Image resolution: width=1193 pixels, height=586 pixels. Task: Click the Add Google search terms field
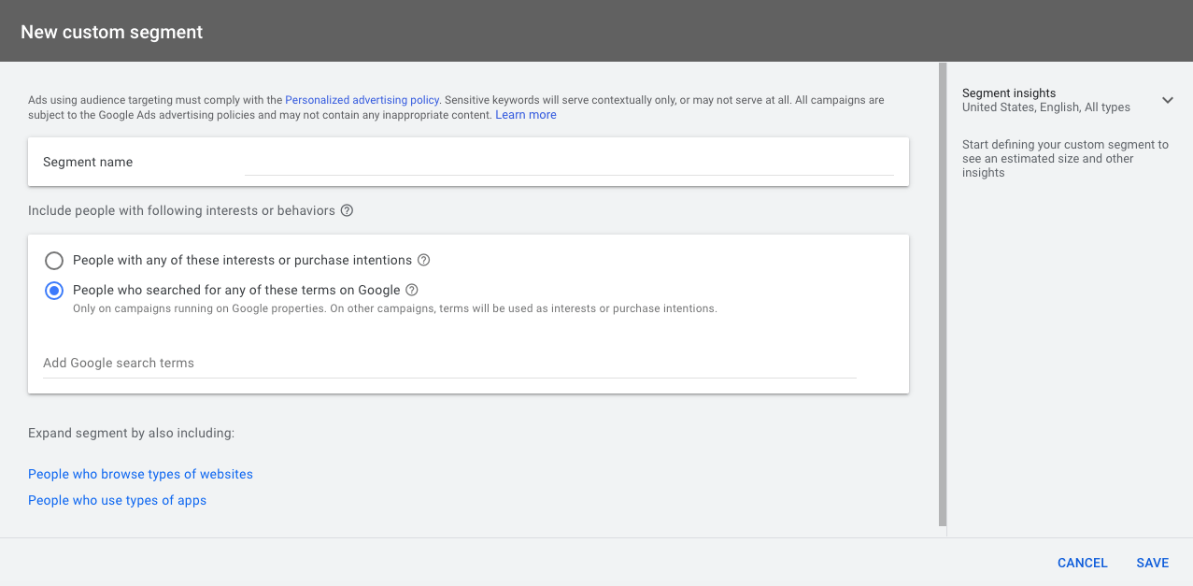tap(448, 363)
